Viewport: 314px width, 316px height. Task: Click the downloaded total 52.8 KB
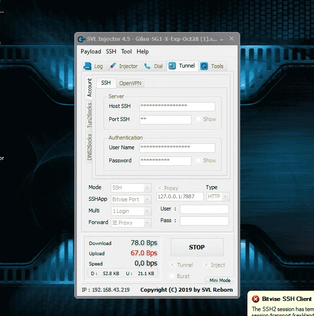coord(111,274)
